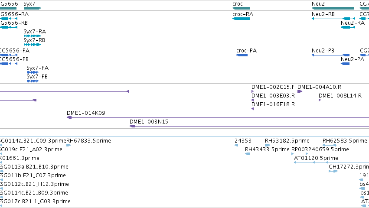This screenshot has width=369, height=208.
Task: Select the DME1-004A10.R marker
Action: pos(300,91)
